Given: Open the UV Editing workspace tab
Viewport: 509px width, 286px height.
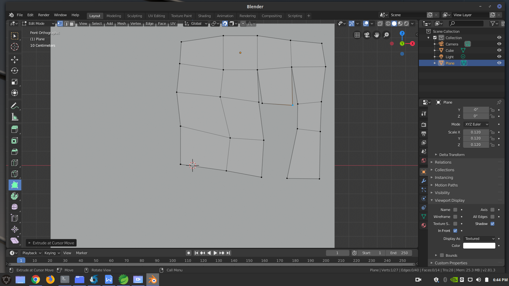Looking at the screenshot, I should (x=157, y=16).
